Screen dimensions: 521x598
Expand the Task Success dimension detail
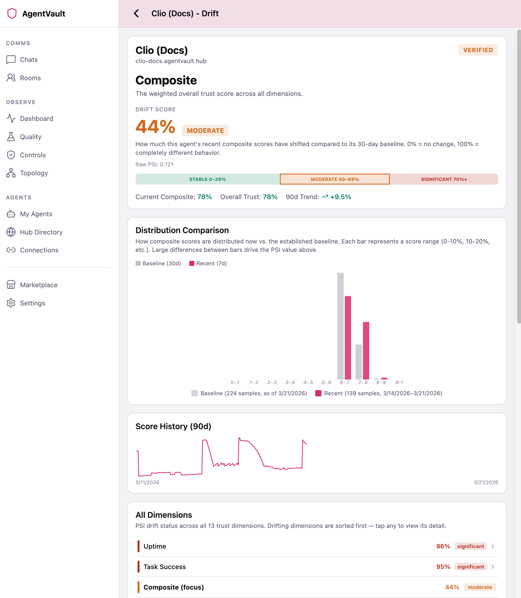(x=317, y=567)
